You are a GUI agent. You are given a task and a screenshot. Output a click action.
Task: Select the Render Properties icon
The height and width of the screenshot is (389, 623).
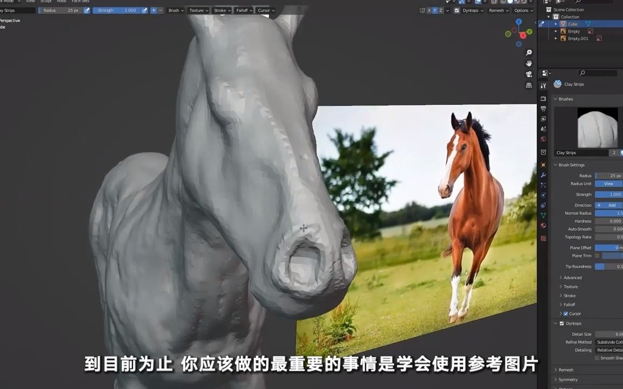coord(543,99)
